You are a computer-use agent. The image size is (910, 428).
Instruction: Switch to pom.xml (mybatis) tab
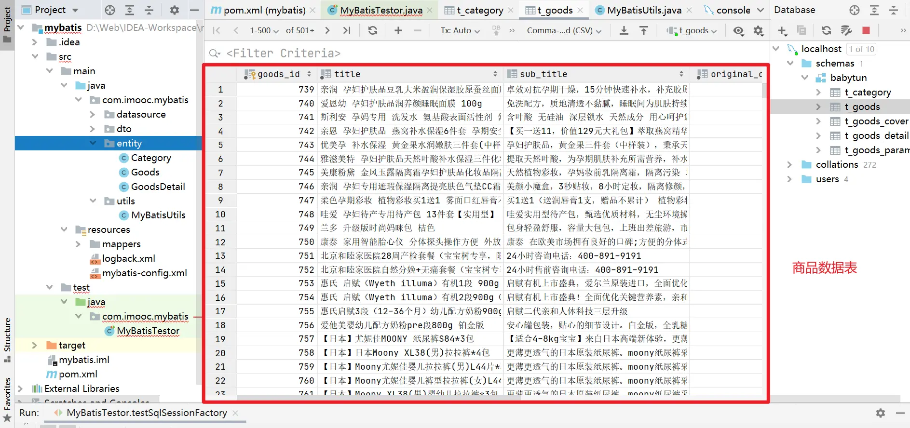point(264,10)
